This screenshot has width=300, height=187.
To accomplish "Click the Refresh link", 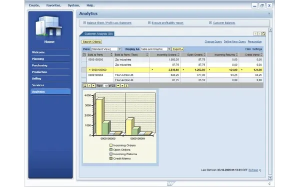I will (x=253, y=170).
